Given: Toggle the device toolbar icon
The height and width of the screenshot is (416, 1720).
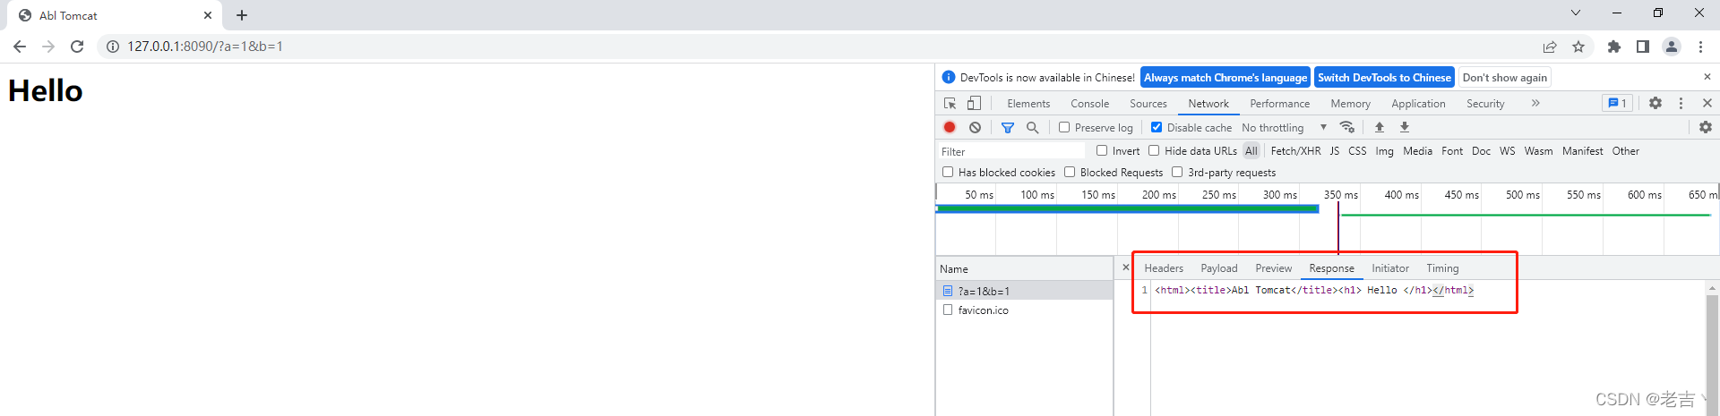Looking at the screenshot, I should 974,104.
